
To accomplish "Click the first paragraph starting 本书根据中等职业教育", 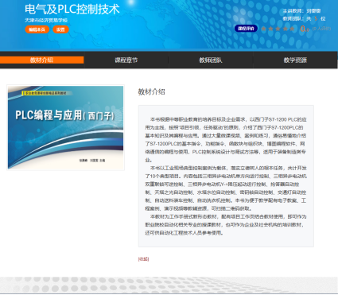I will tap(226, 140).
